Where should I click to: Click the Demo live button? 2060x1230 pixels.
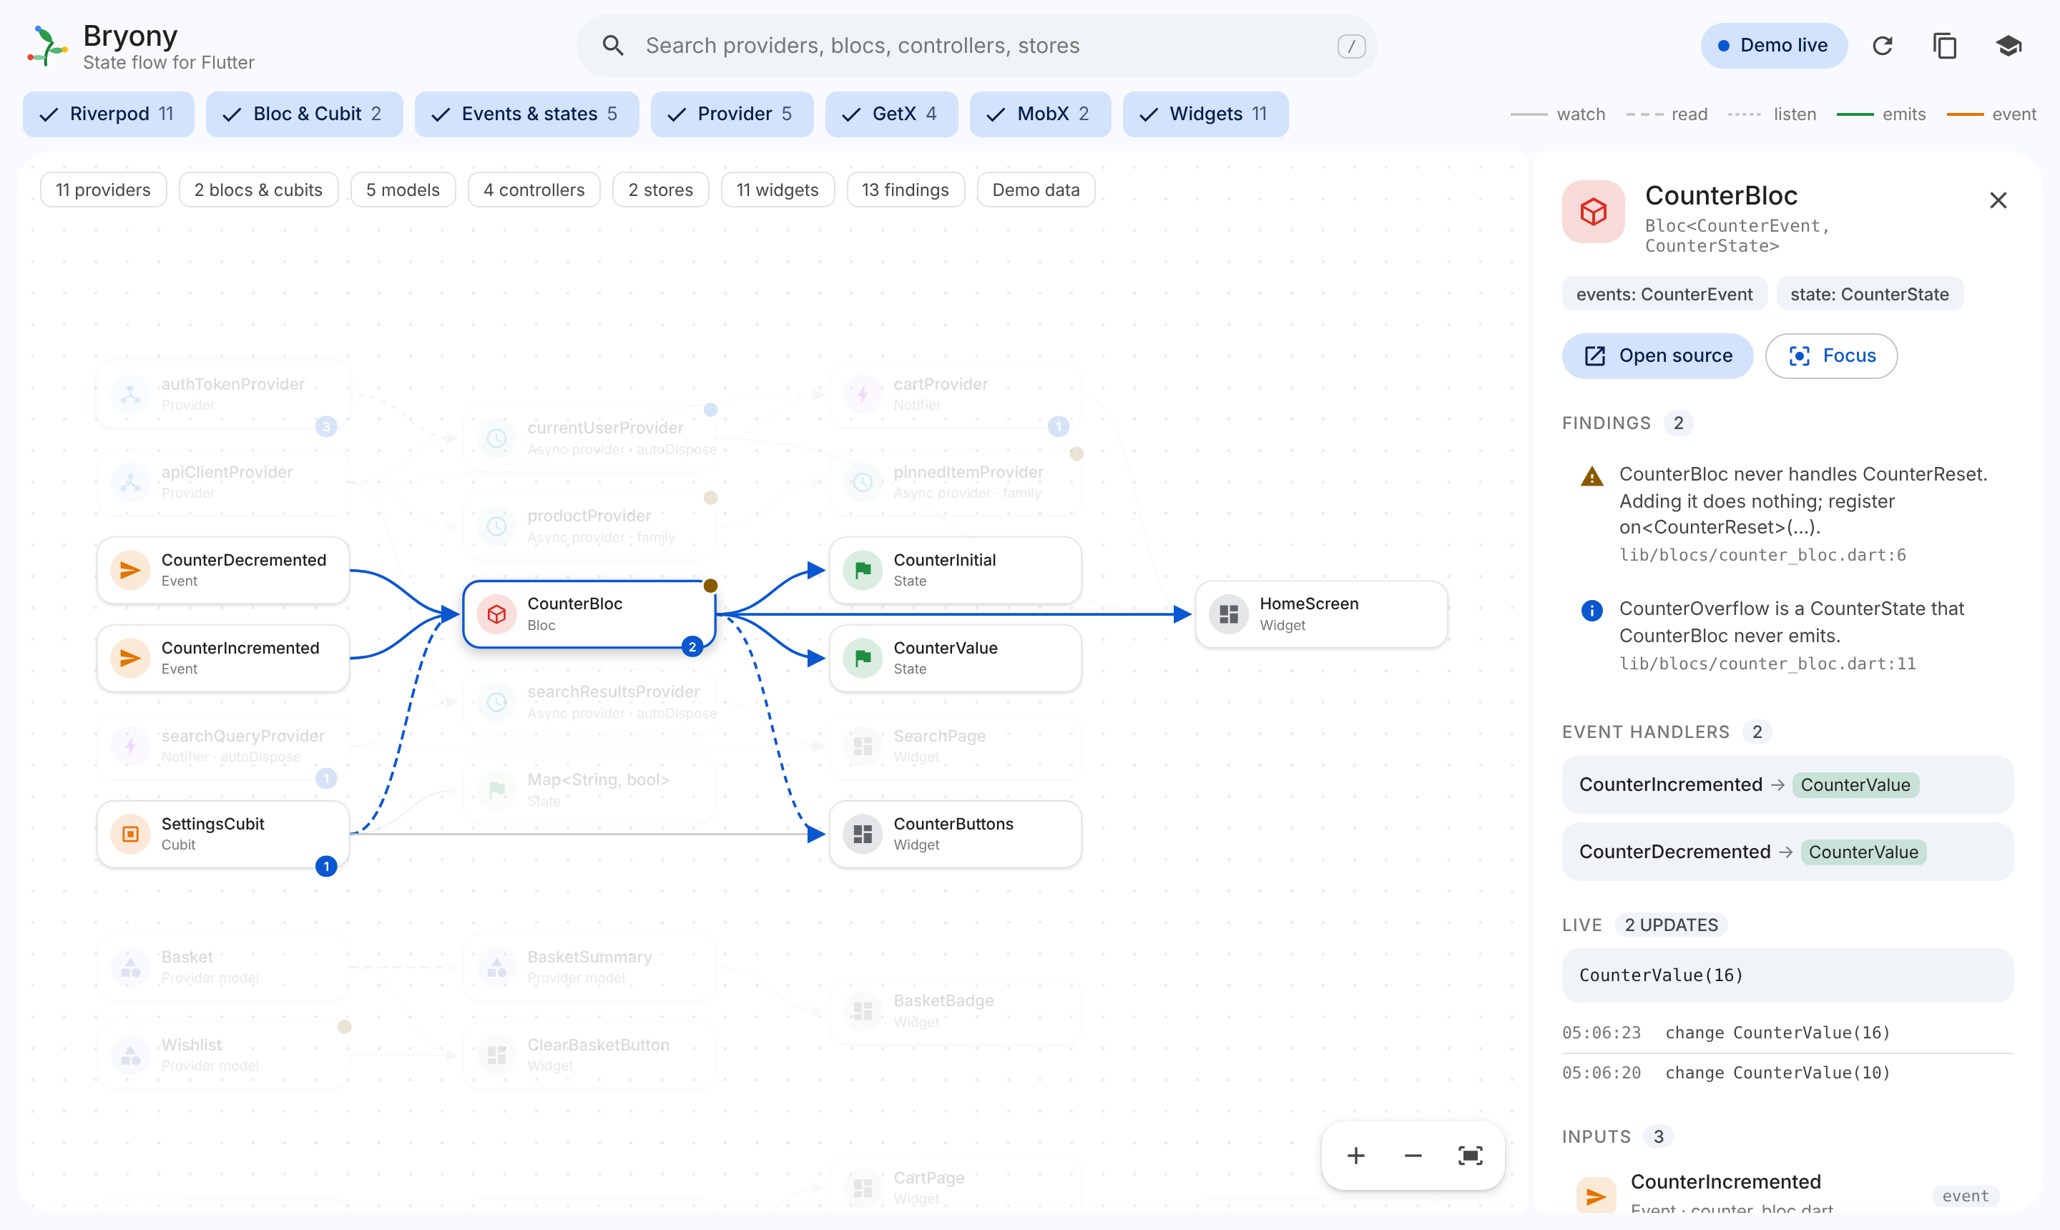tap(1773, 46)
